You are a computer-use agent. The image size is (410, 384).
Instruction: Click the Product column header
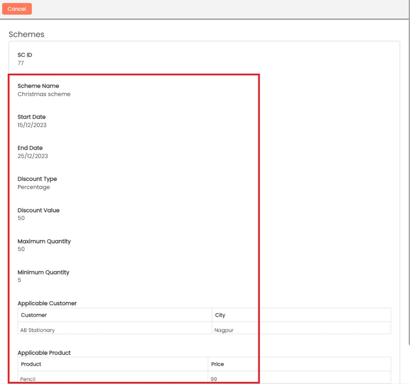[31, 364]
